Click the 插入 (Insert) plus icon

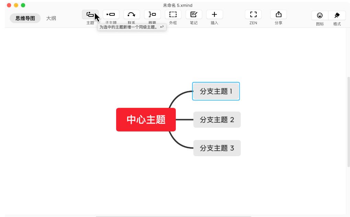pyautogui.click(x=214, y=14)
